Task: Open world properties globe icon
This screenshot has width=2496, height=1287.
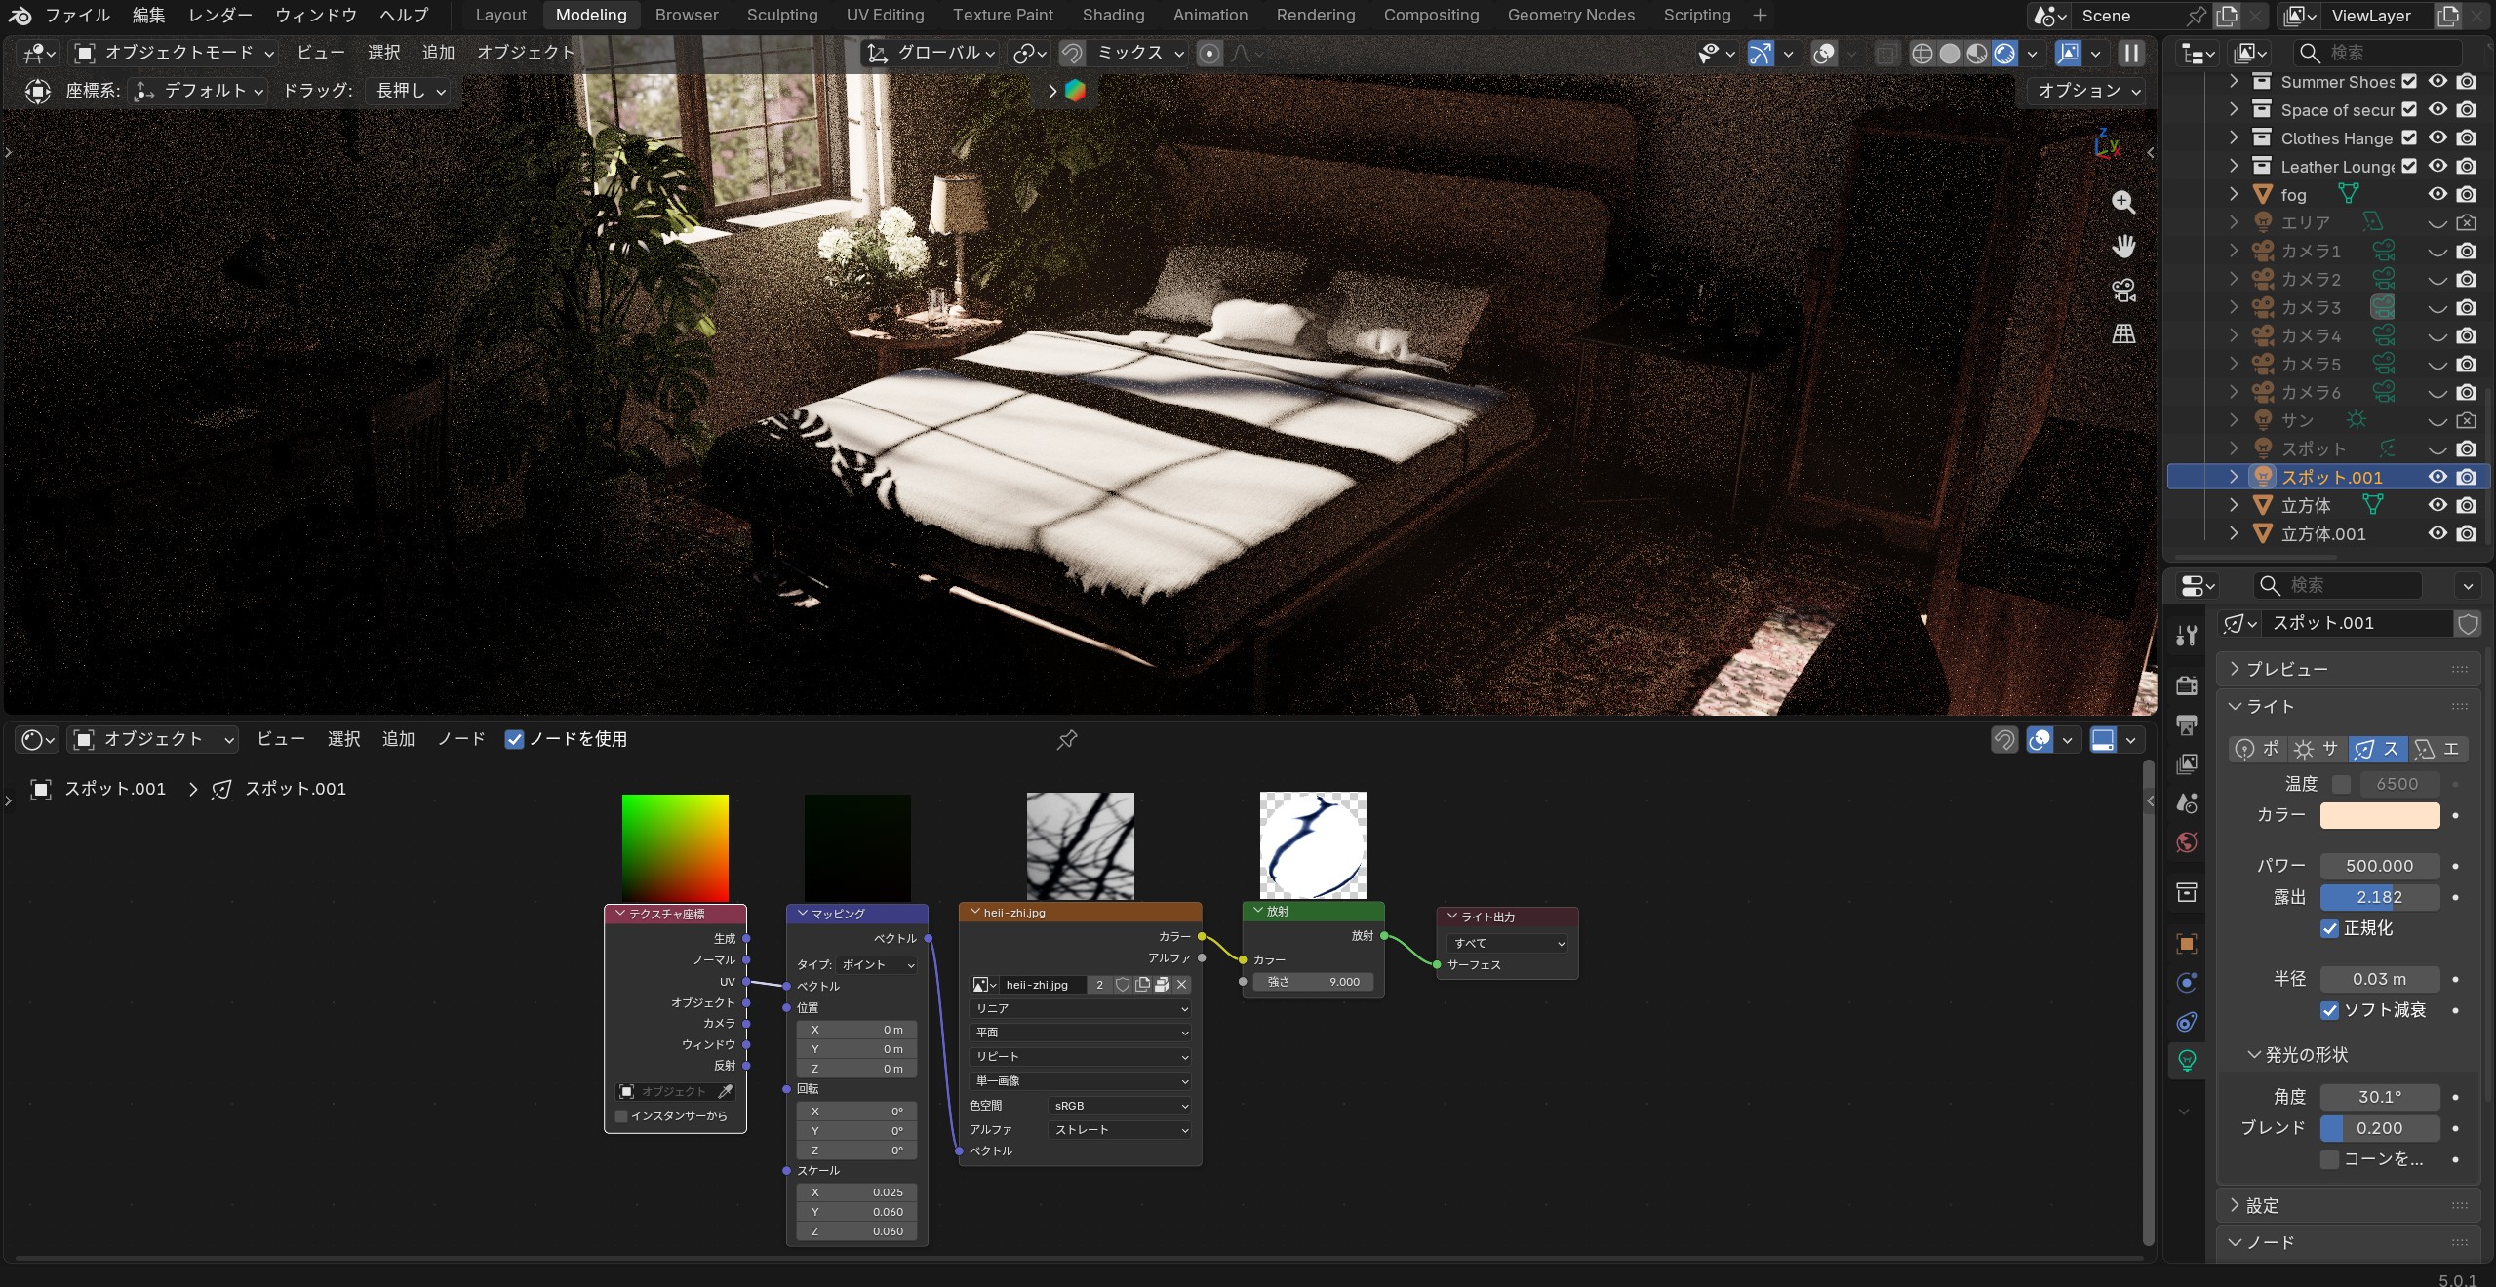Action: point(2187,842)
